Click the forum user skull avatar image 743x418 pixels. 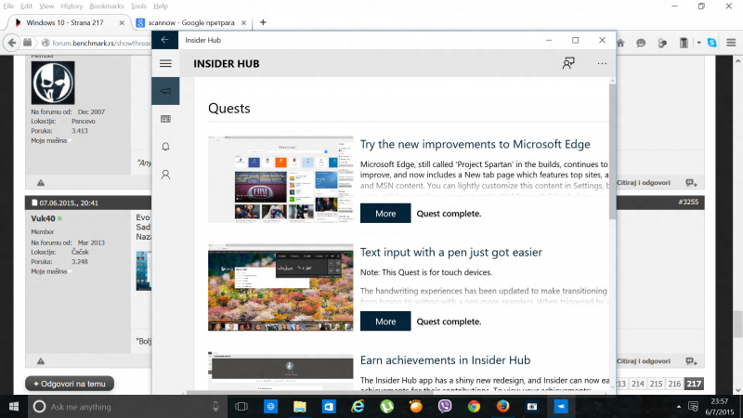pyautogui.click(x=53, y=83)
